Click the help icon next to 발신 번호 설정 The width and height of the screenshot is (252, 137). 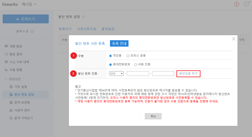pos(83,17)
